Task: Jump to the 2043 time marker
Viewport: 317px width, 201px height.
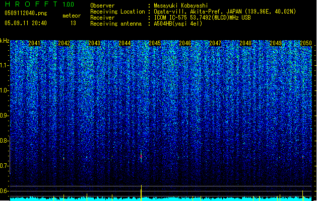Action: click(x=94, y=43)
